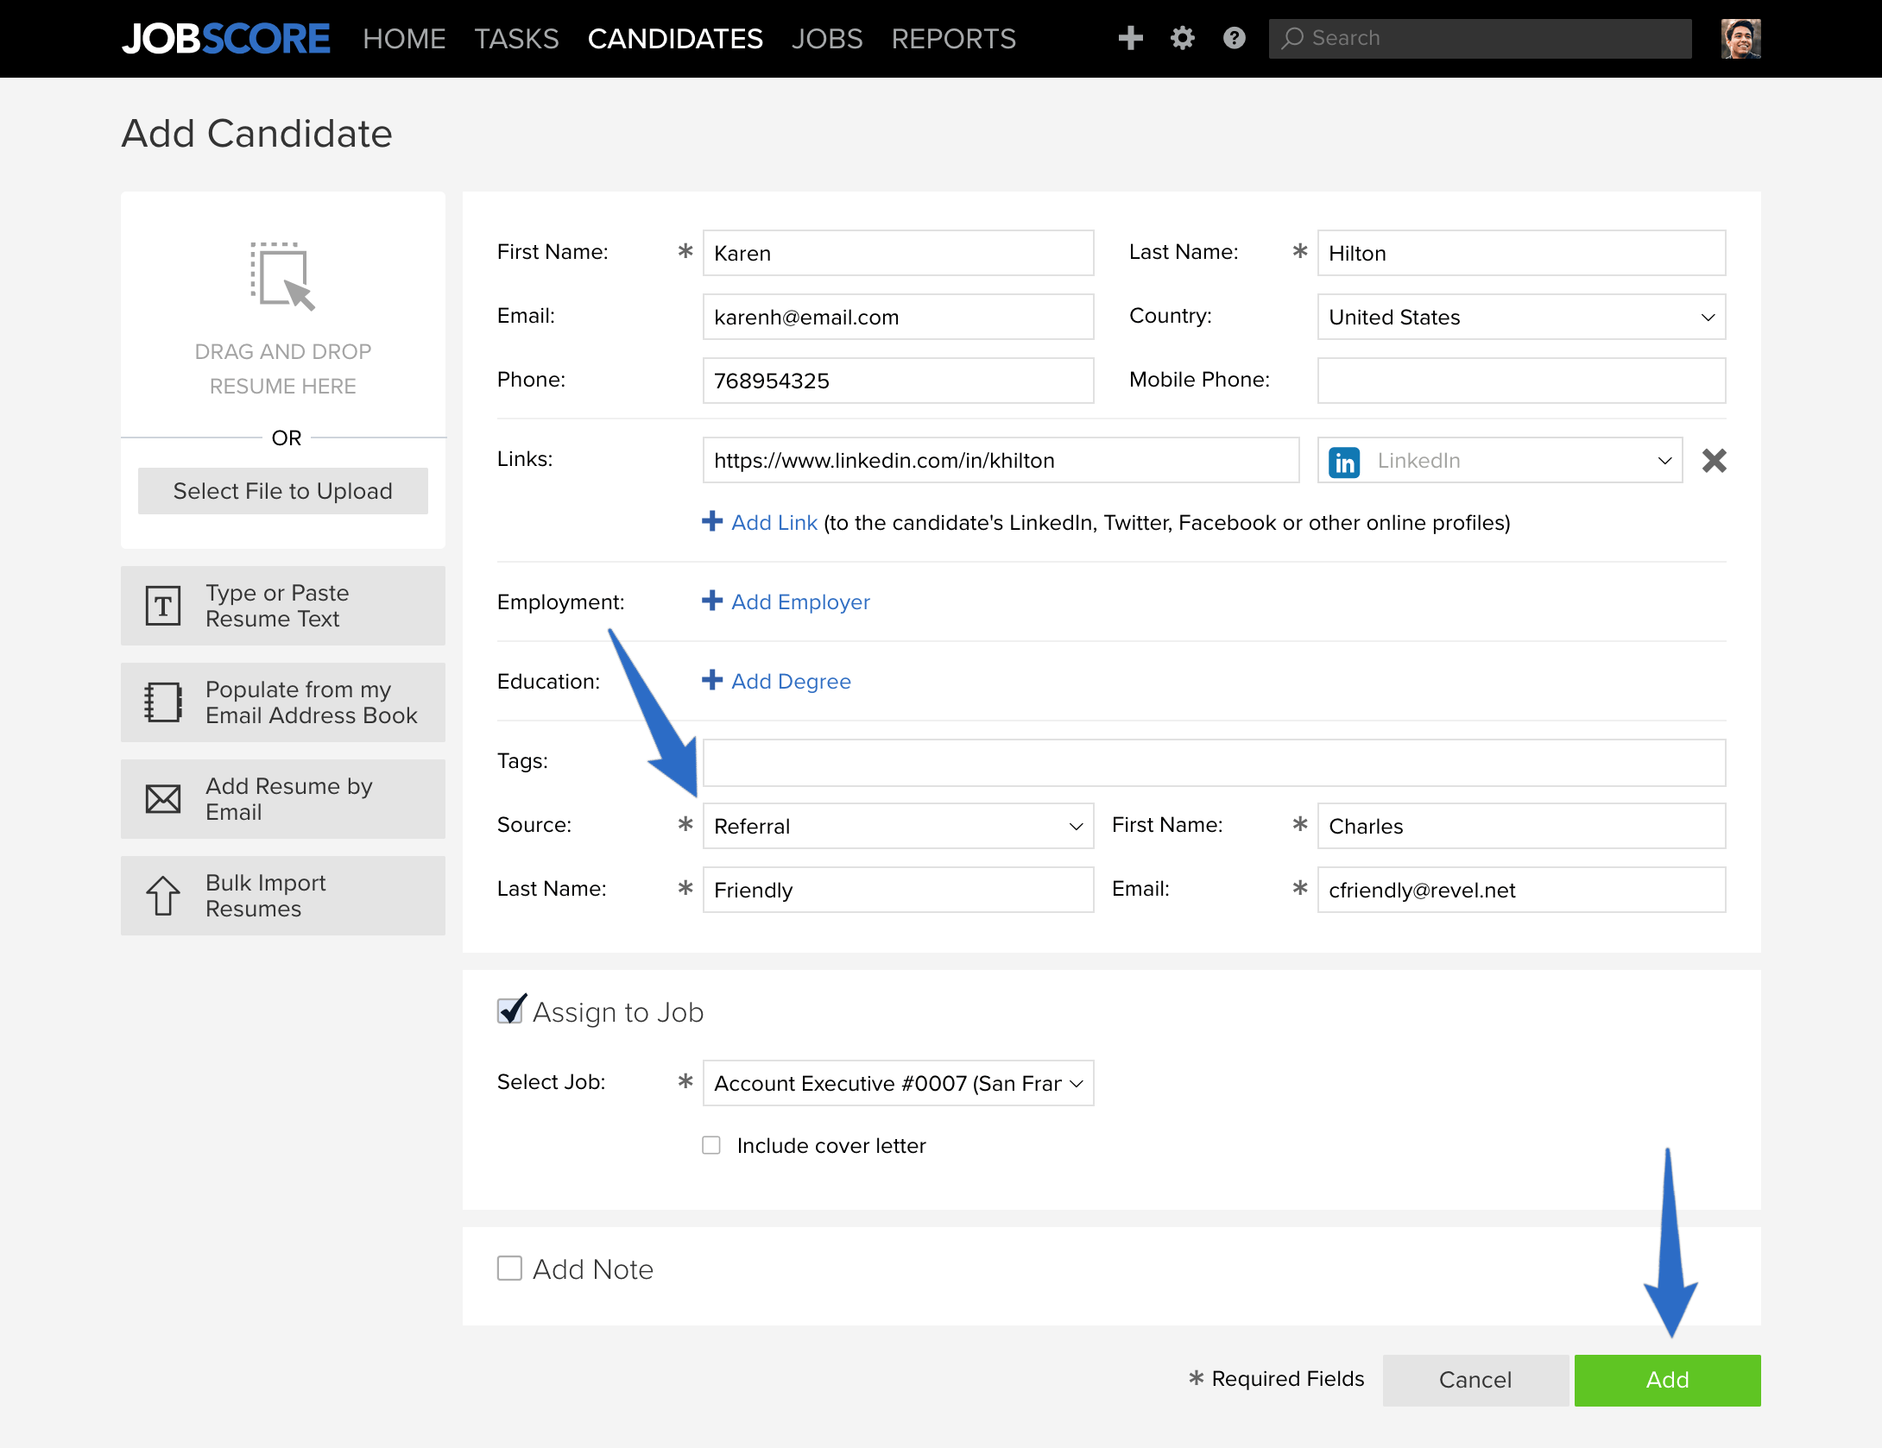Image resolution: width=1882 pixels, height=1448 pixels.
Task: Click the Add Degree link
Action: point(791,681)
